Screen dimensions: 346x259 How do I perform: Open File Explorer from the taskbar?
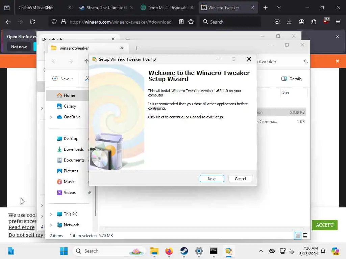[x=154, y=251]
